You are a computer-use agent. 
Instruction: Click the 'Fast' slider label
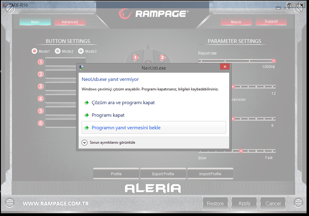point(269,158)
